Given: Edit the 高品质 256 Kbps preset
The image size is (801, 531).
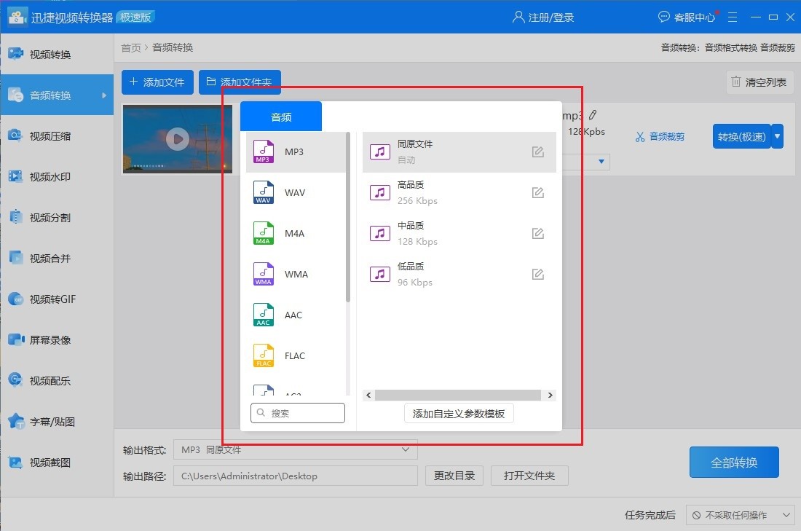Looking at the screenshot, I should (x=537, y=193).
